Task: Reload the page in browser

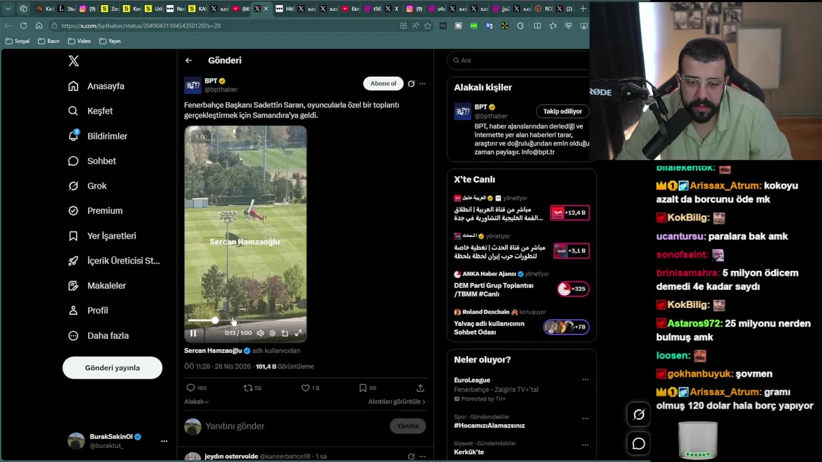Action: click(23, 26)
